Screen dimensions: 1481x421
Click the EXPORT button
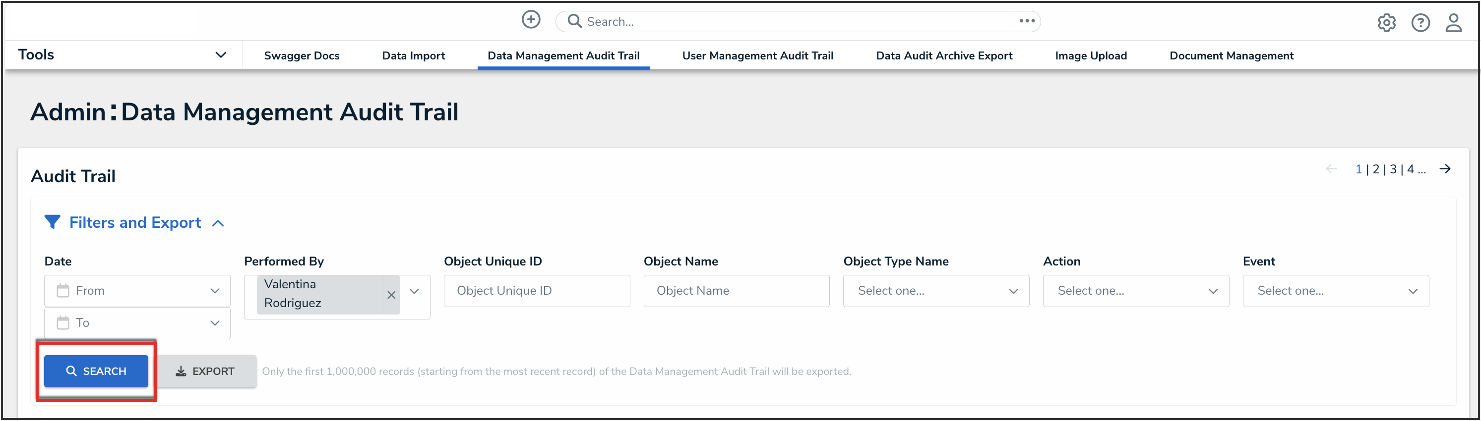[206, 371]
